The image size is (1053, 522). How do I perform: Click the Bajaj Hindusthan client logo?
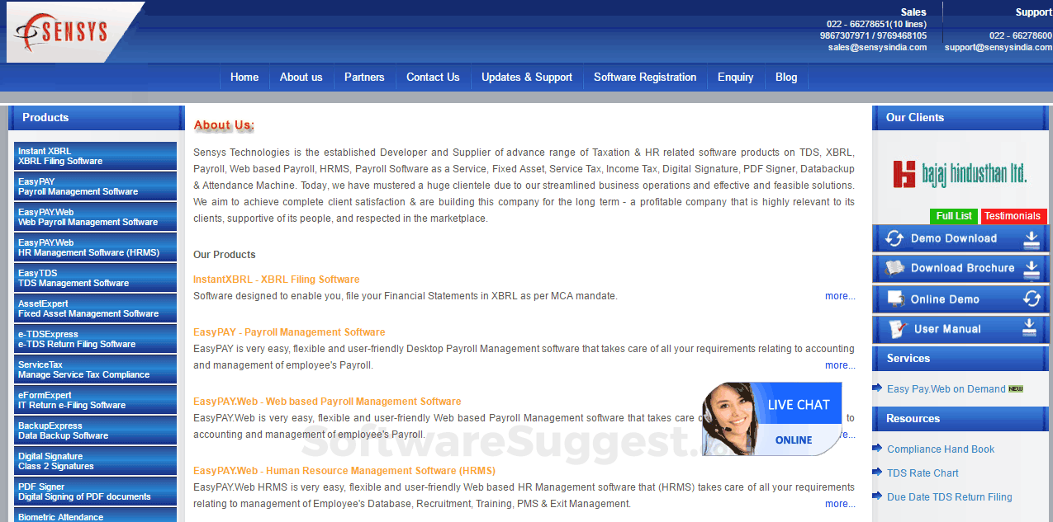coord(960,172)
